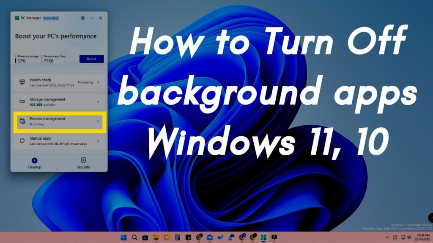Viewport: 433px width, 243px height.
Task: Expand Startup apps chevron
Action: 98,141
